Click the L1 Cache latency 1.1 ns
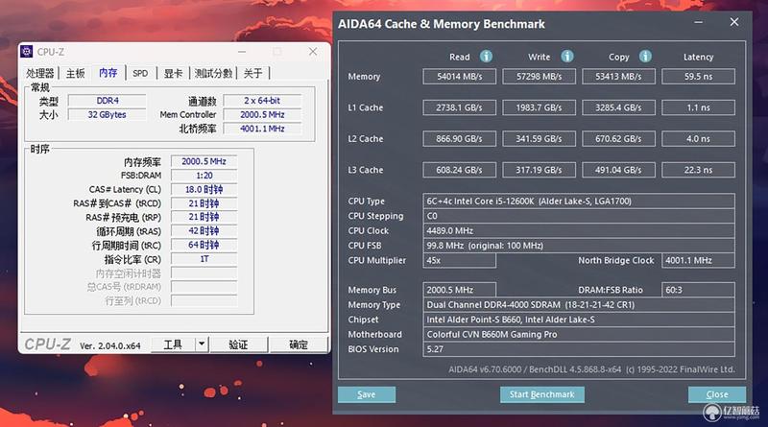 pyautogui.click(x=699, y=107)
